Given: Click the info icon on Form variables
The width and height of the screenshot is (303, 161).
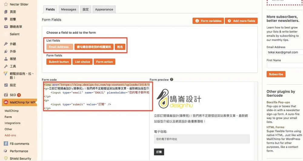Looking at the screenshot, I should (x=197, y=21).
